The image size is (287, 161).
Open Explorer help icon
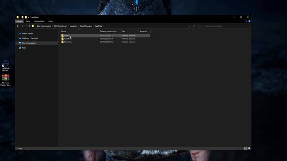click(x=249, y=21)
